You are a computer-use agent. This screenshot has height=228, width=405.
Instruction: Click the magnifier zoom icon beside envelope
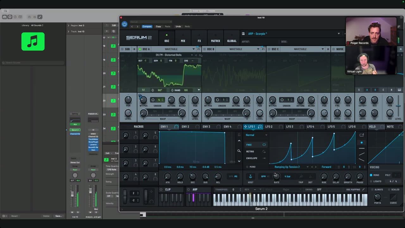(x=239, y=151)
